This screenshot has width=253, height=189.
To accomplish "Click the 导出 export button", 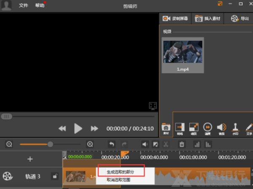I will [240, 19].
